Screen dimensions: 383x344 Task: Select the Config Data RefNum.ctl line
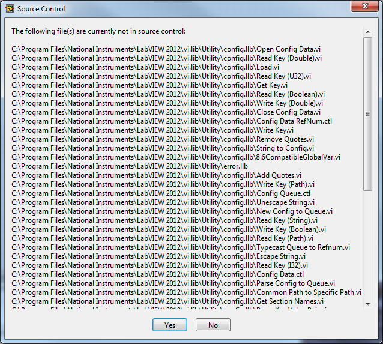tap(172, 121)
